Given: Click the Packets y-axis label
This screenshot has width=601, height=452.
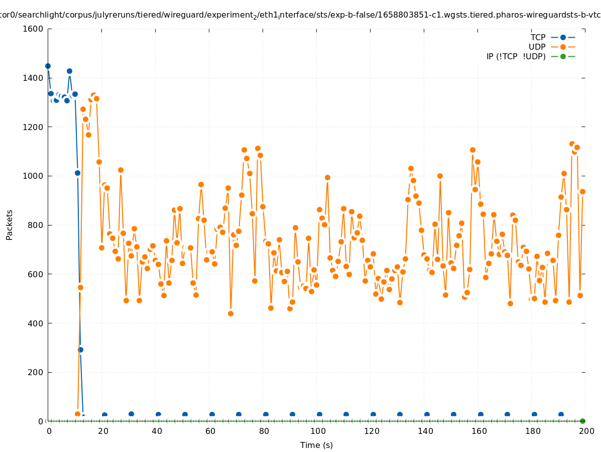Looking at the screenshot, I should [10, 224].
